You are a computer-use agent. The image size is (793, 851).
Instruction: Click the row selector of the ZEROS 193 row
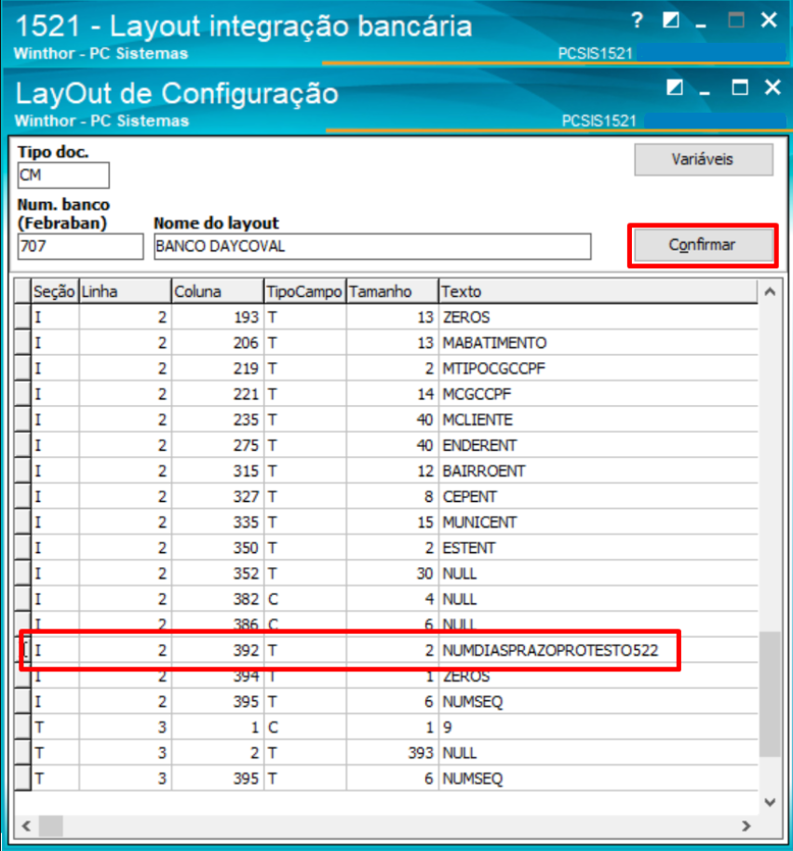pos(22,317)
